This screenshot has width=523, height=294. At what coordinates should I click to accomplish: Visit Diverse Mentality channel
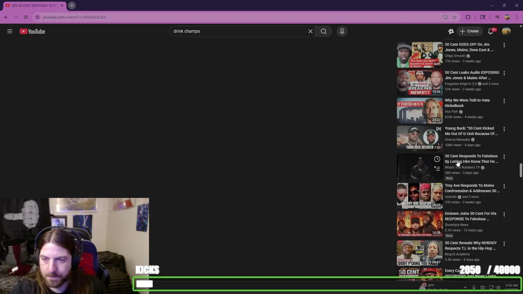[457, 140]
